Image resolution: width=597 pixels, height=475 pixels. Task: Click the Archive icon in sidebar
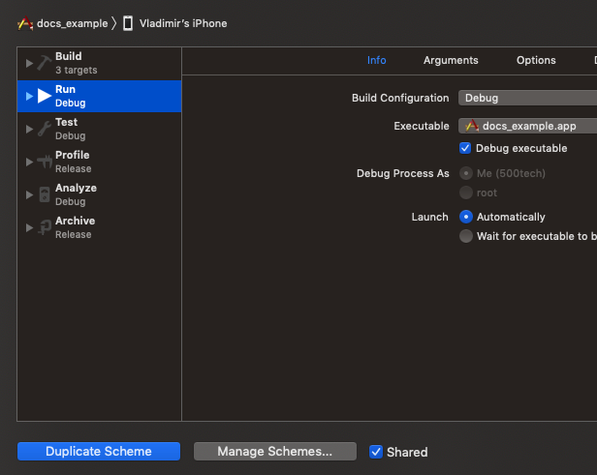pyautogui.click(x=45, y=227)
